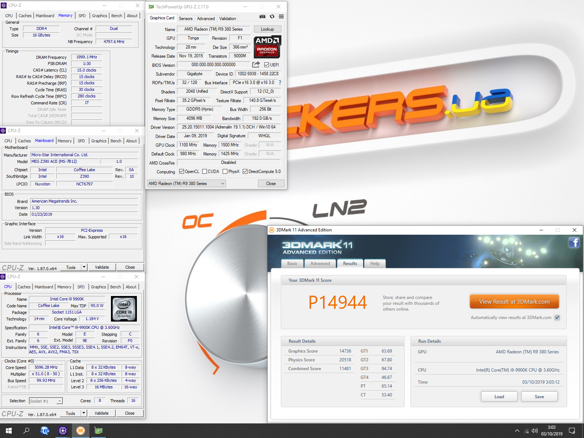
Task: Toggle automatically view results at 3DMark.com checkbox
Action: (x=557, y=318)
